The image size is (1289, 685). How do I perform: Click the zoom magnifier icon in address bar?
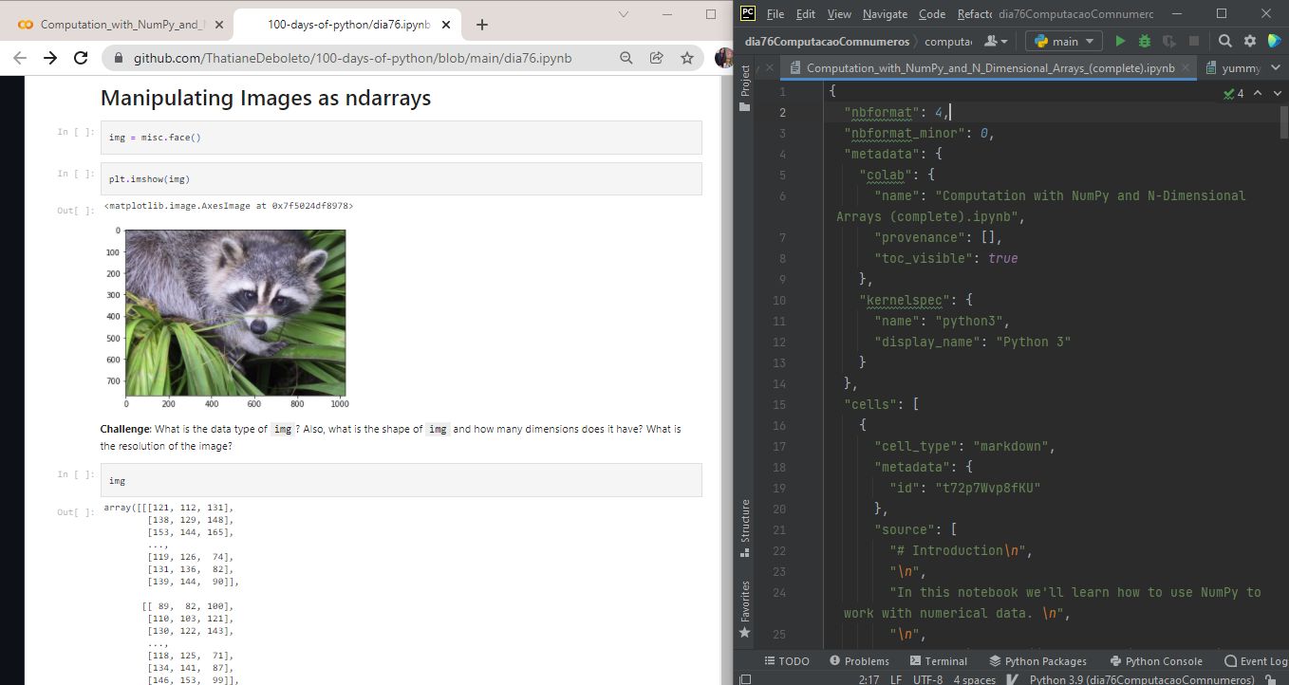tap(626, 58)
